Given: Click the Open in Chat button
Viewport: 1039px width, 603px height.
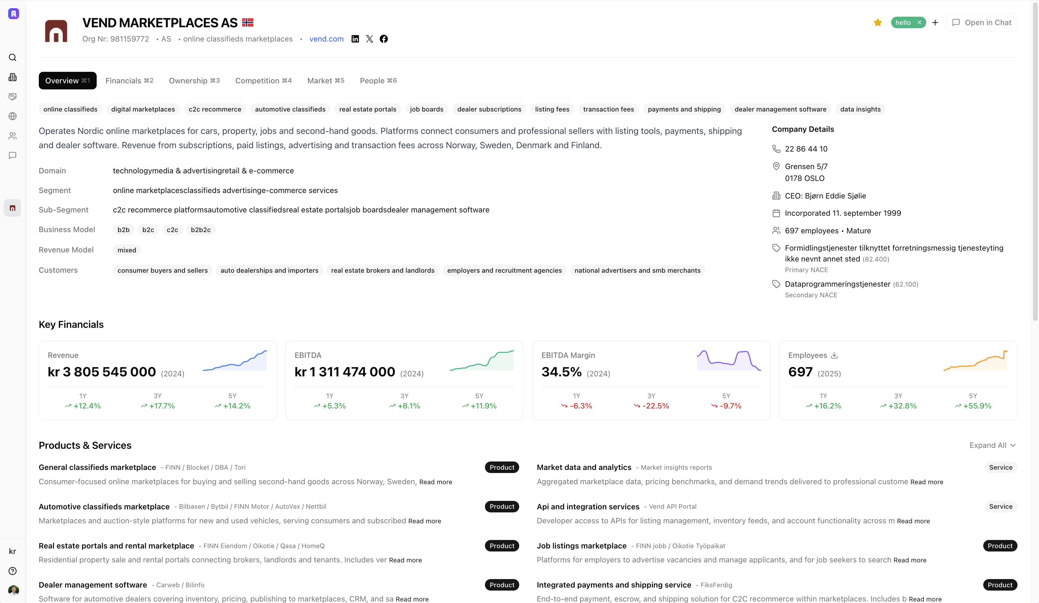Looking at the screenshot, I should click(x=981, y=22).
